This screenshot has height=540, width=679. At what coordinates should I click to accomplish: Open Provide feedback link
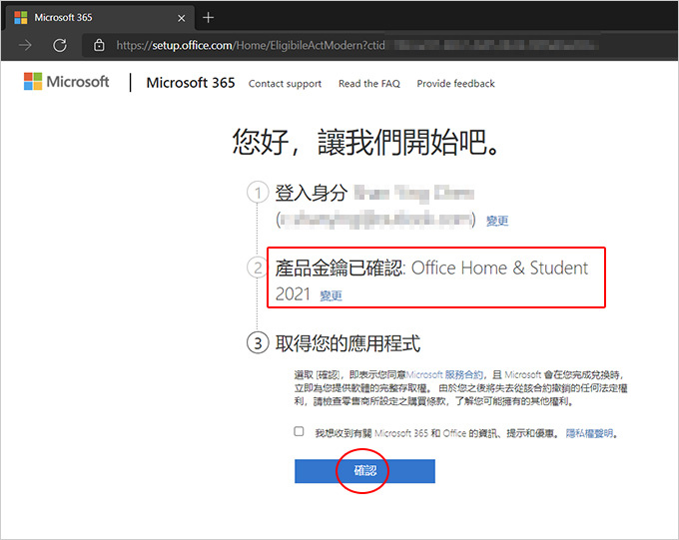click(455, 83)
